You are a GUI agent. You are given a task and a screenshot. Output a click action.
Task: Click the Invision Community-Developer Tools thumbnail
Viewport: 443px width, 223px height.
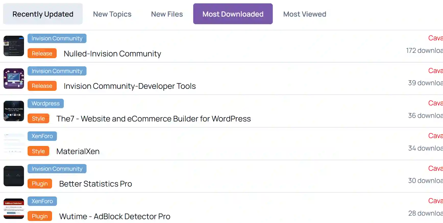tap(14, 79)
